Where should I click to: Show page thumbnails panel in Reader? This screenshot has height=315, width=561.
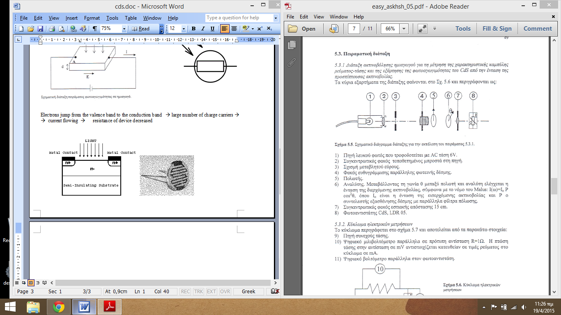tap(292, 45)
